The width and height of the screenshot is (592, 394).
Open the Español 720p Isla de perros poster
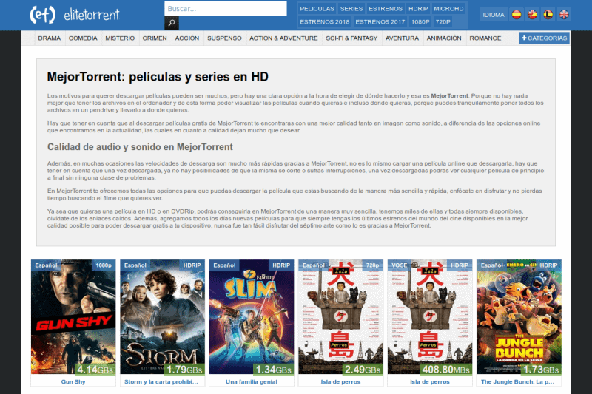(x=340, y=316)
